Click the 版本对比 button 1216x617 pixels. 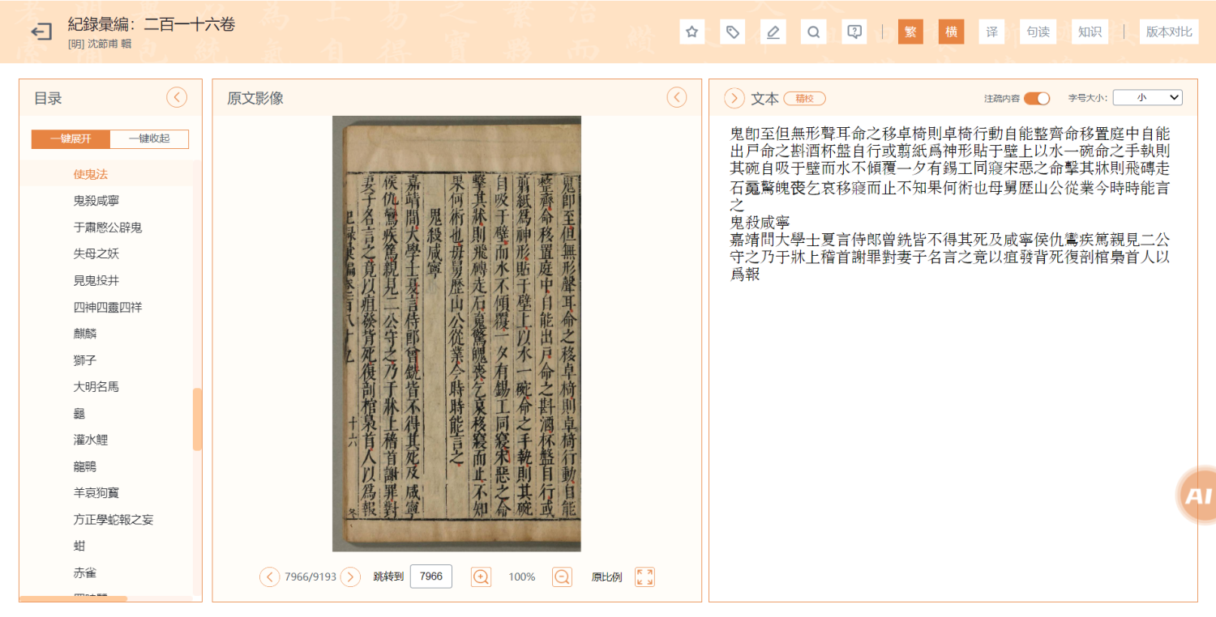(x=1168, y=32)
